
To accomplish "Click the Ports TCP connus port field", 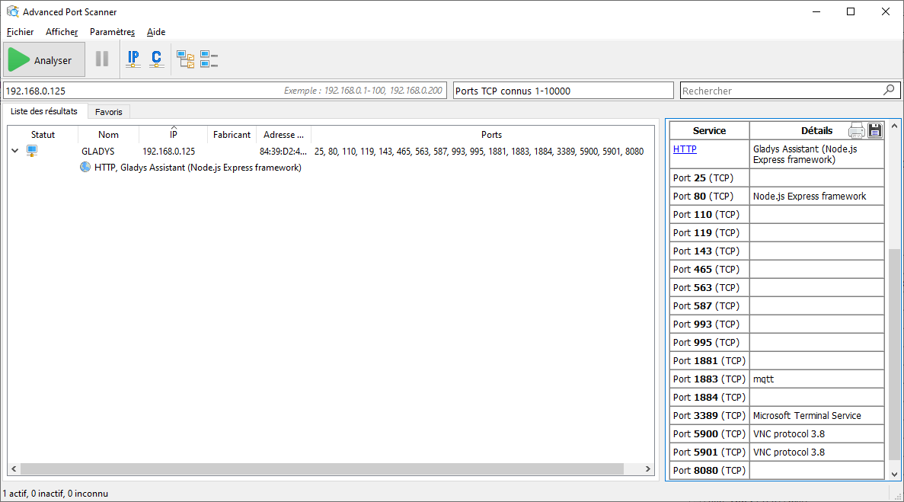I will coord(563,91).
